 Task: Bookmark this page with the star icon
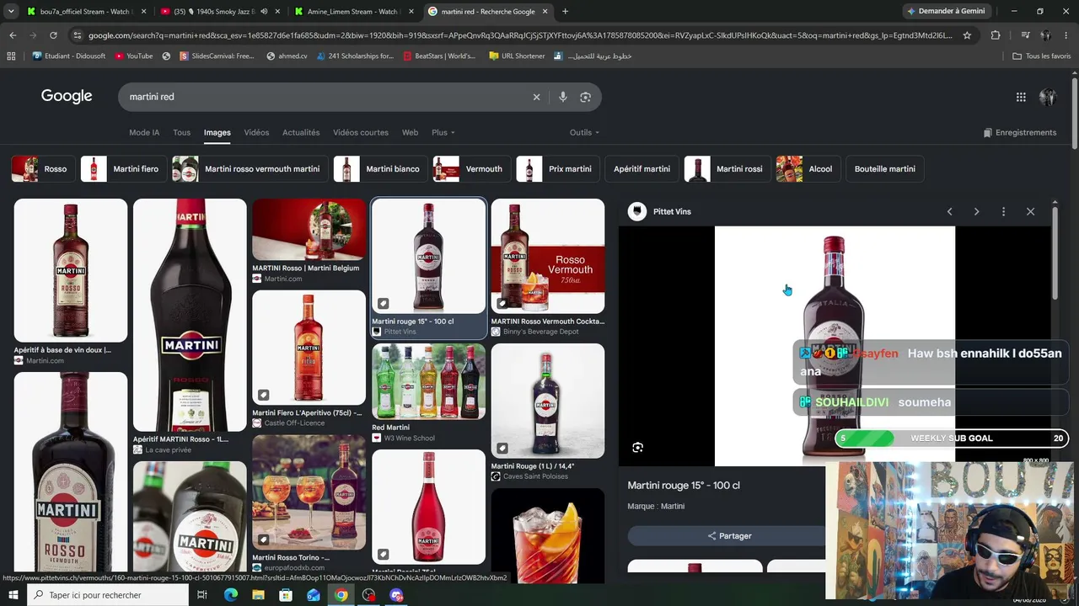[x=967, y=35]
